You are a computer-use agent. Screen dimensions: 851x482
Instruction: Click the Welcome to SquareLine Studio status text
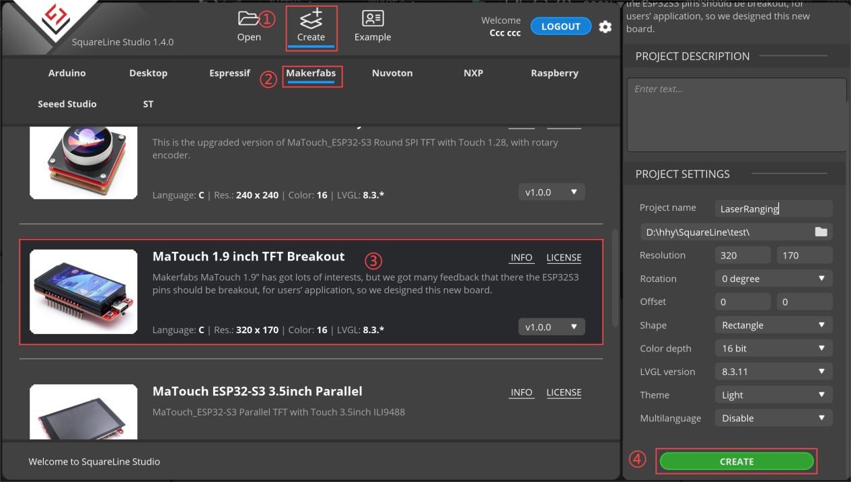(x=94, y=462)
